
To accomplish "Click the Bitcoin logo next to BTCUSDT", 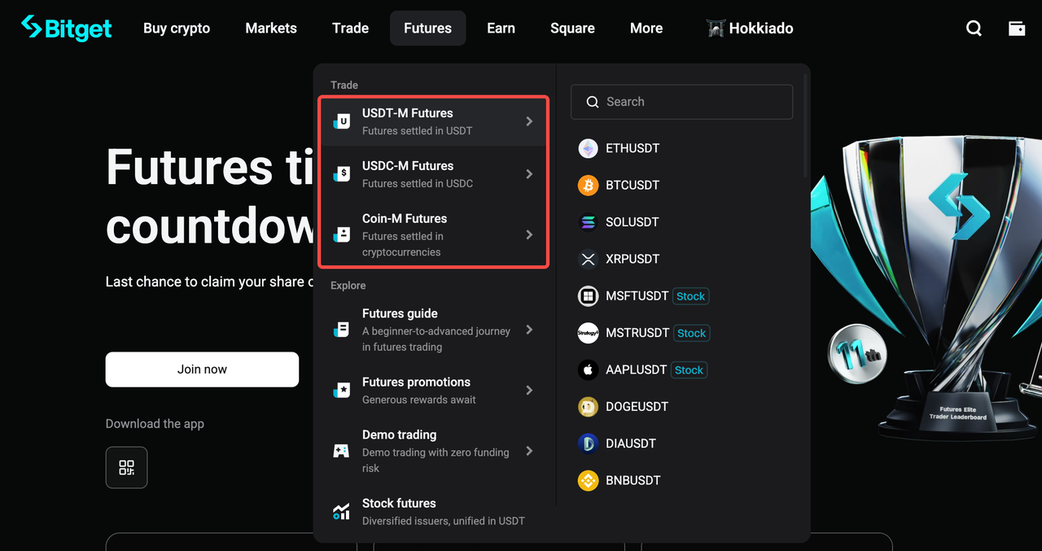I will click(588, 185).
